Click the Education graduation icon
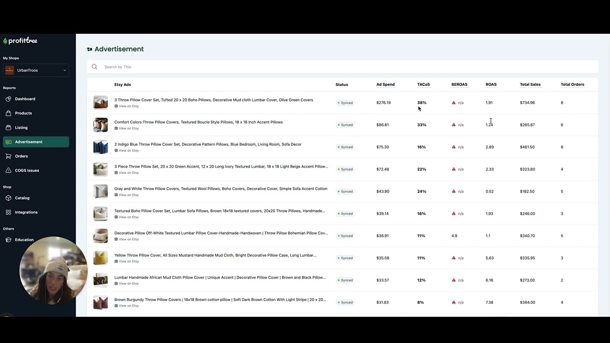Image resolution: width=610 pixels, height=343 pixels. pyautogui.click(x=9, y=240)
